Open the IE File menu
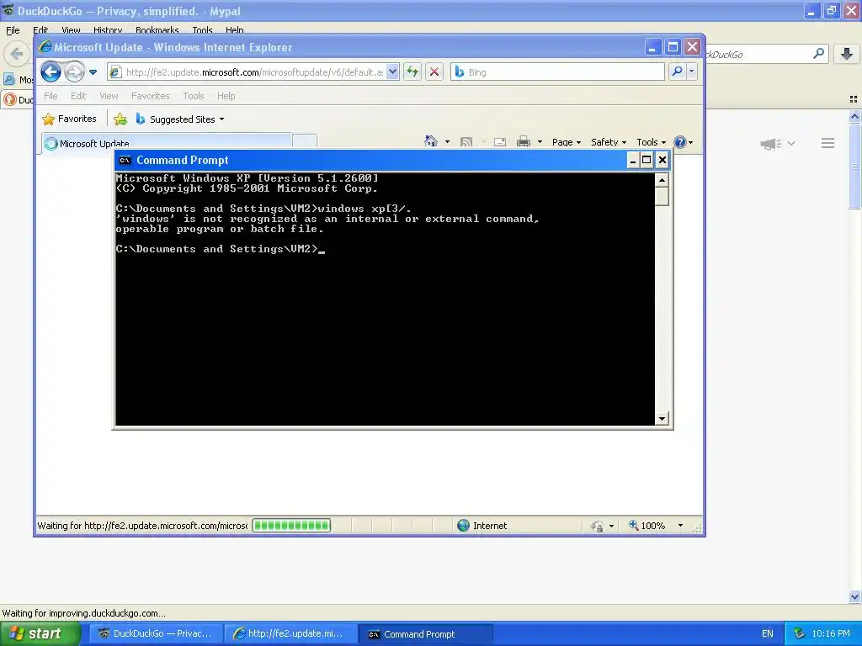This screenshot has height=646, width=862. click(51, 96)
